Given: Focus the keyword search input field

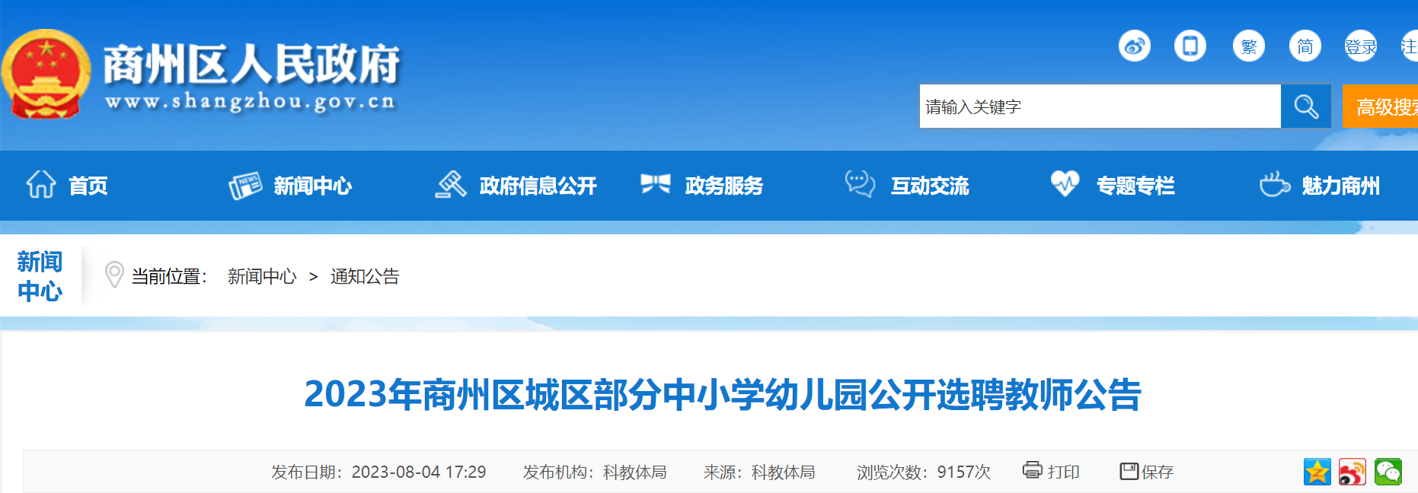Looking at the screenshot, I should pyautogui.click(x=1100, y=107).
